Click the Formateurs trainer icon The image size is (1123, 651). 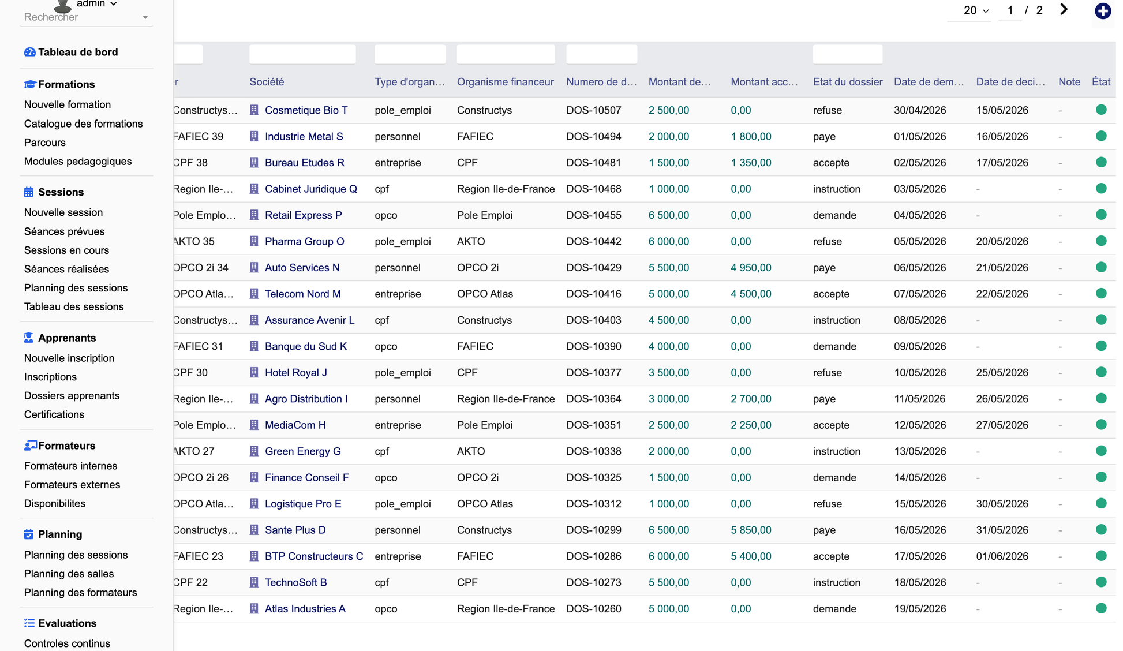[30, 446]
